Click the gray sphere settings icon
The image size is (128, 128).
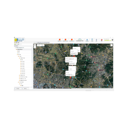click(x=96, y=40)
